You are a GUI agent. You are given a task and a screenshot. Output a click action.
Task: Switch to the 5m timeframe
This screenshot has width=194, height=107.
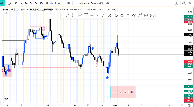[x=36, y=3]
